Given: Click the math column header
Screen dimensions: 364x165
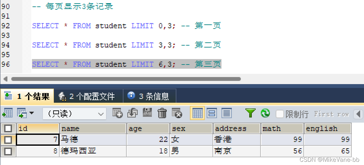Looking at the screenshot, I should pos(282,128).
